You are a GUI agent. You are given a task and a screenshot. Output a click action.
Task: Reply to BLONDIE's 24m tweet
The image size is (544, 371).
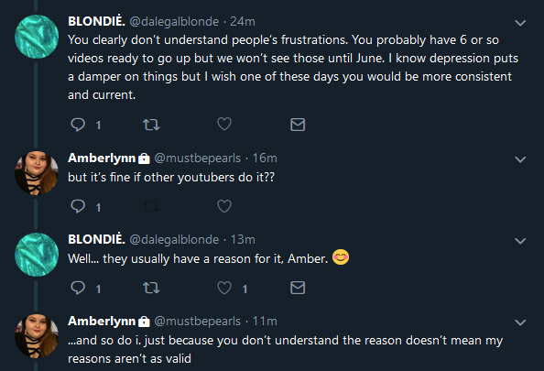tap(78, 125)
